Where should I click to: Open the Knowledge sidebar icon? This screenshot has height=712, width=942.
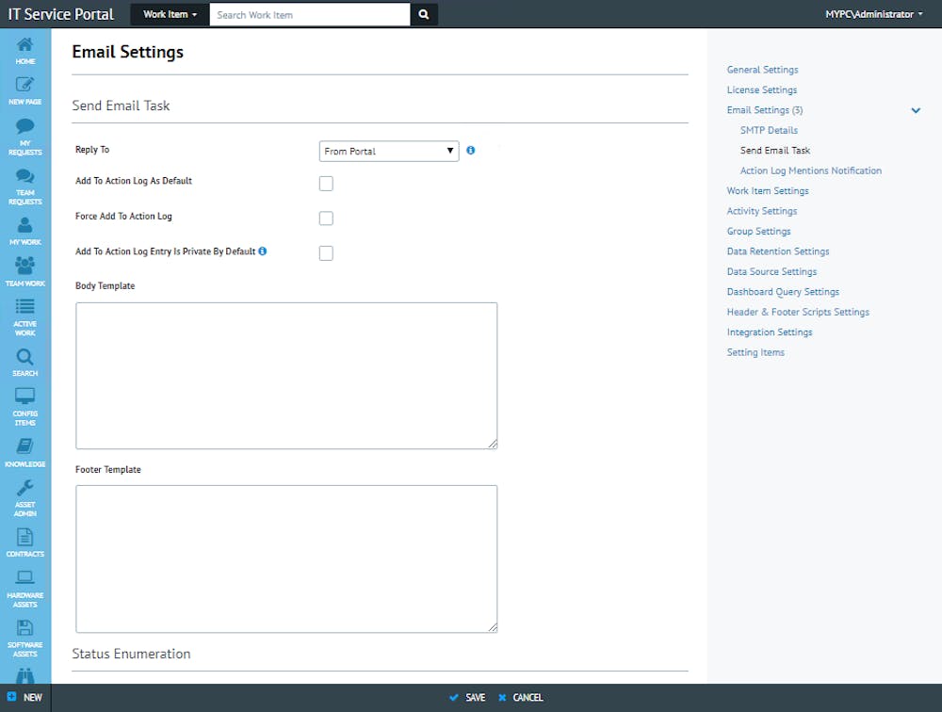click(25, 450)
